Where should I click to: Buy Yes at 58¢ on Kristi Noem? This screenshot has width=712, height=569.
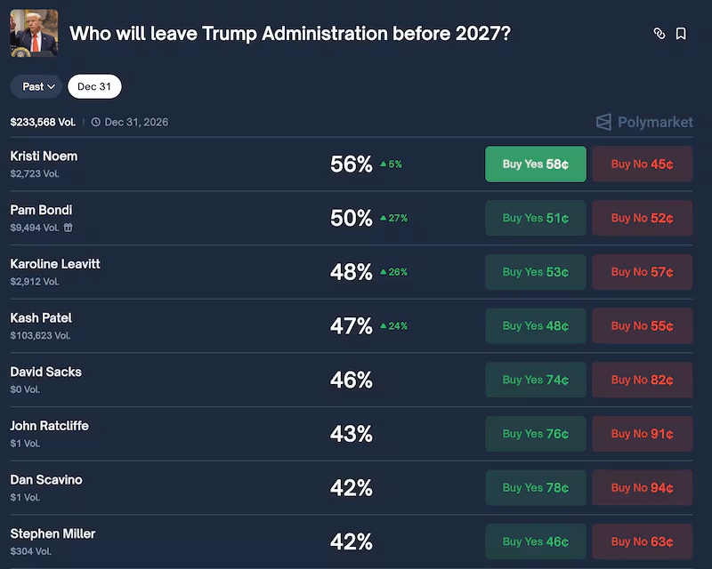(x=535, y=164)
